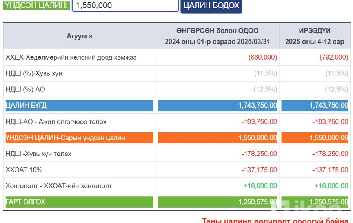Click the red warning text below the table
This screenshot has height=223, width=353.
275,220
